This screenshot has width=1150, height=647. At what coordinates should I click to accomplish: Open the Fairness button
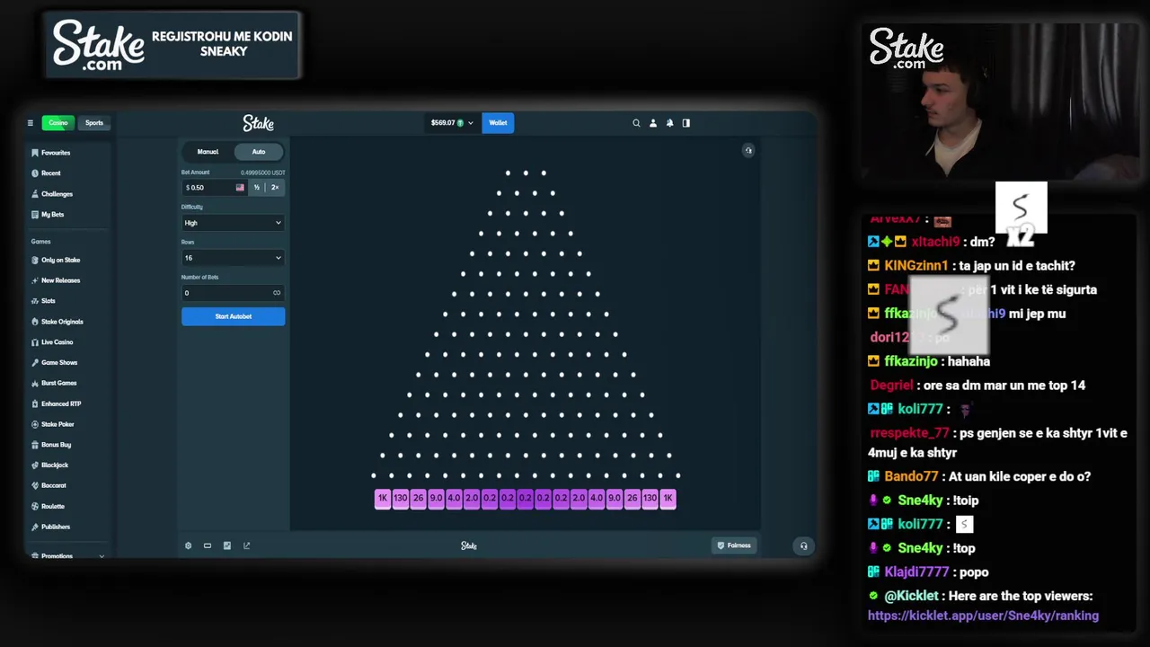coord(734,545)
